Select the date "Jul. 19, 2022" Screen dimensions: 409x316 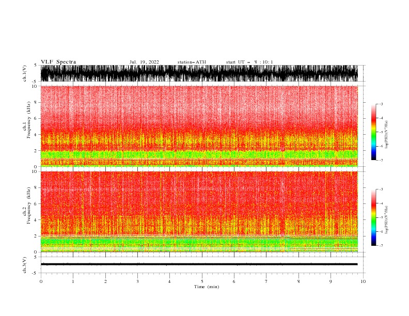click(x=144, y=62)
